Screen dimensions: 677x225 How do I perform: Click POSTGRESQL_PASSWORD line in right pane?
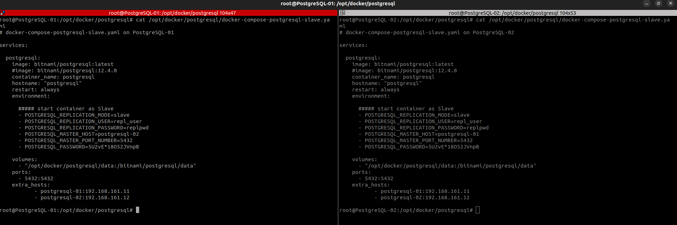click(422, 147)
